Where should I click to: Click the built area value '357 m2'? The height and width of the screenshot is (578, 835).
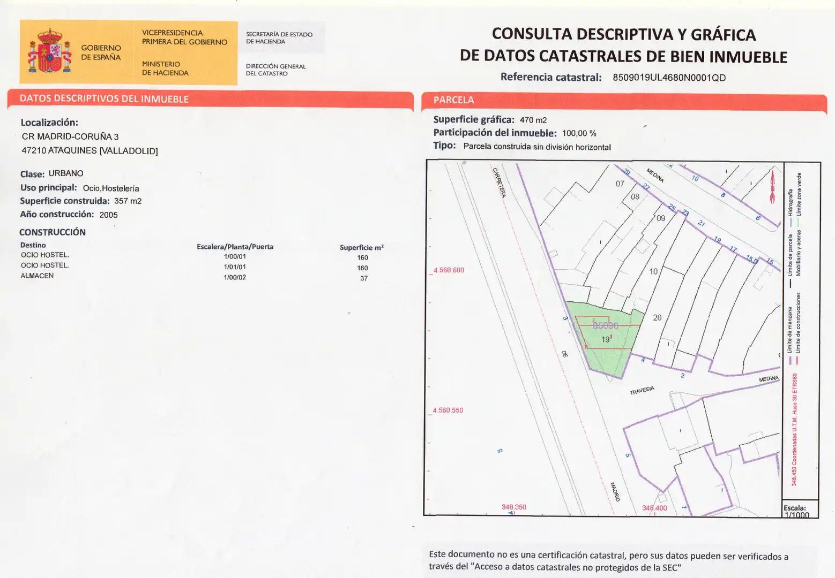(x=128, y=201)
